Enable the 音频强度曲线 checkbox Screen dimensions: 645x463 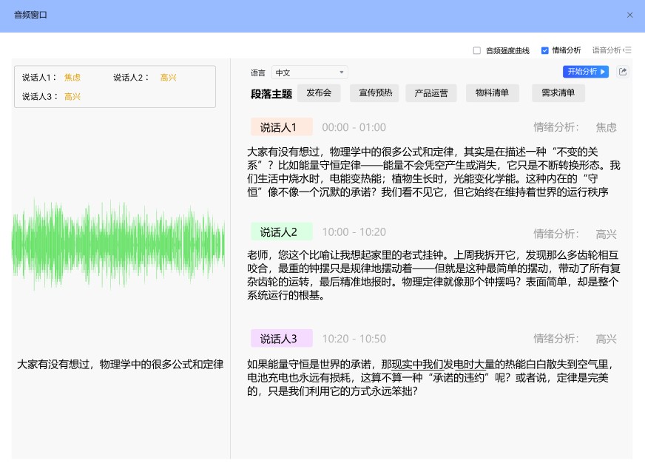477,50
